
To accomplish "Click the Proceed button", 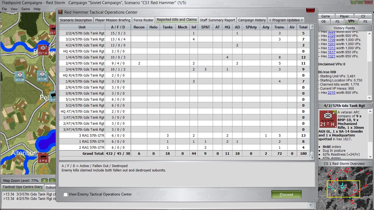I will (286, 194).
